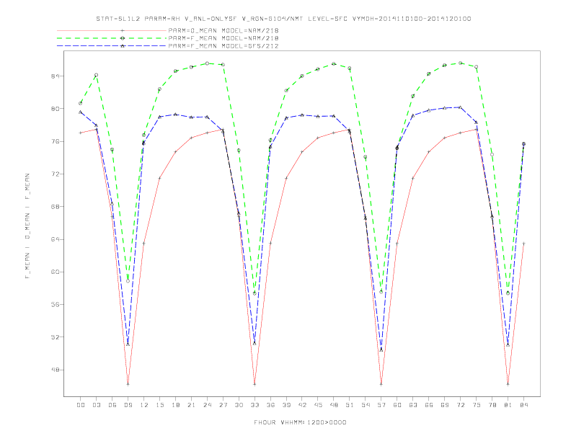Click x-axis tick label 66

[429, 405]
